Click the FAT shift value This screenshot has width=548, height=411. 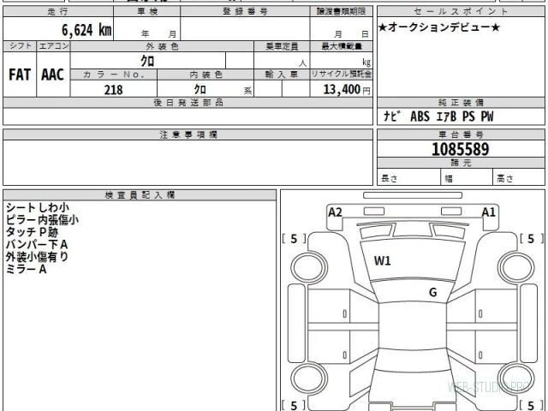click(20, 74)
